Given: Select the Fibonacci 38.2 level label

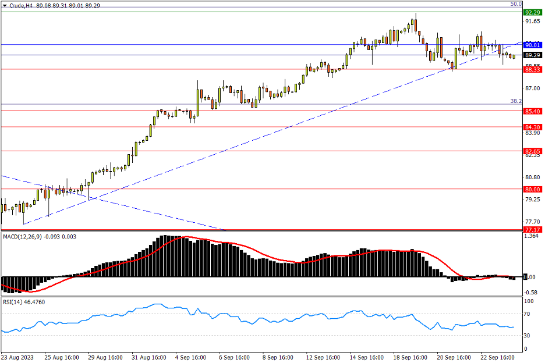Looking at the screenshot, I should 515,101.
